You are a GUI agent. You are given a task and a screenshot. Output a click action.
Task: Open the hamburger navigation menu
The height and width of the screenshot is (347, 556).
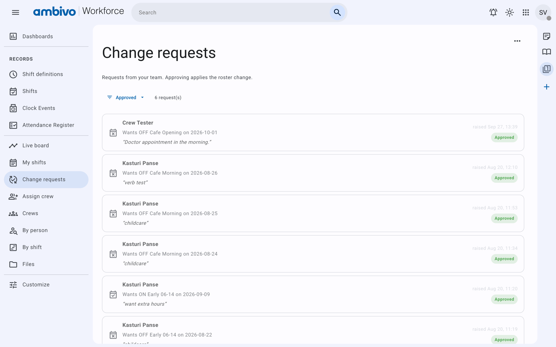coord(15,12)
